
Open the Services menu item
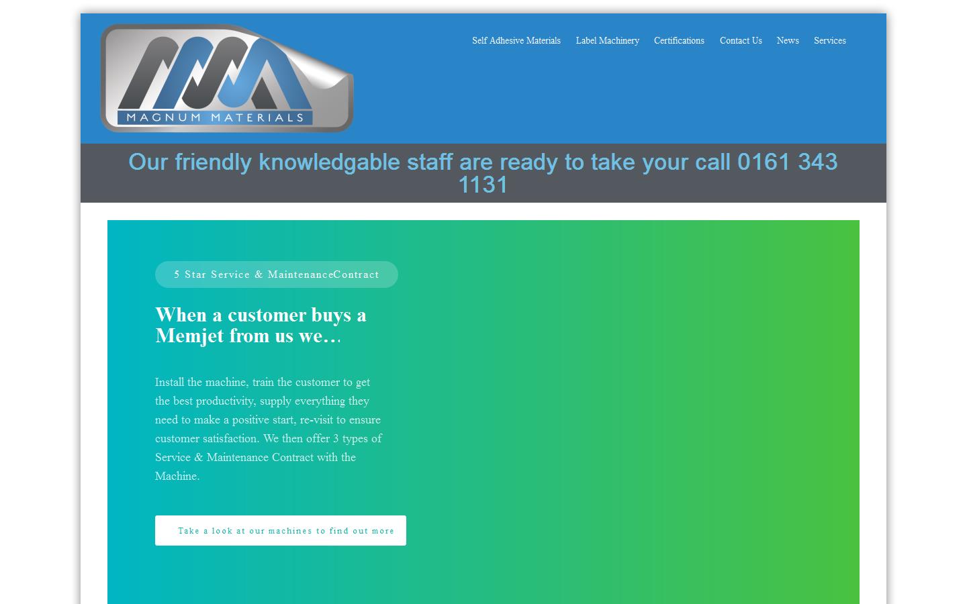pos(829,41)
